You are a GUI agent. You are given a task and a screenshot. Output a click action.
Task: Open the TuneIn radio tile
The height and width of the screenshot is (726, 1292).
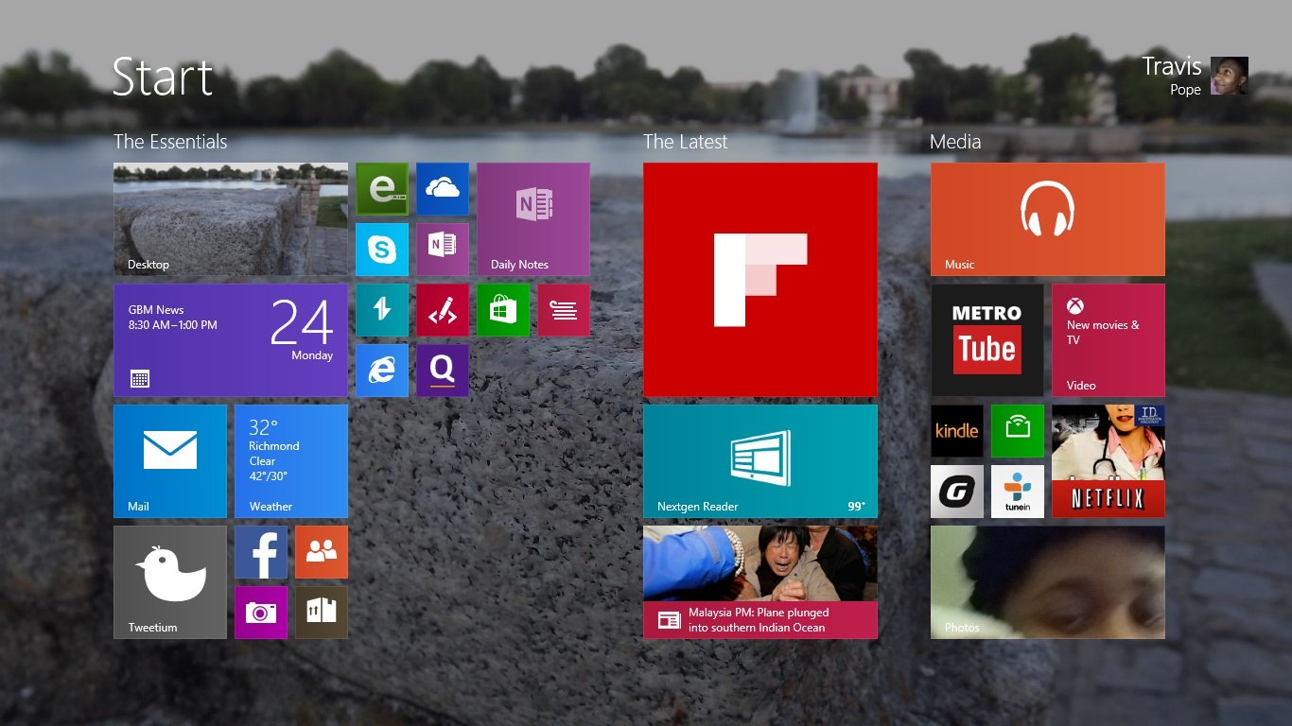point(1018,492)
